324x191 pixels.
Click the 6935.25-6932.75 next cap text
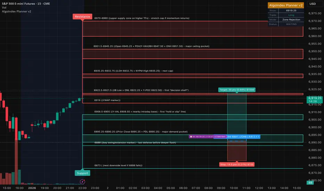click(133, 71)
